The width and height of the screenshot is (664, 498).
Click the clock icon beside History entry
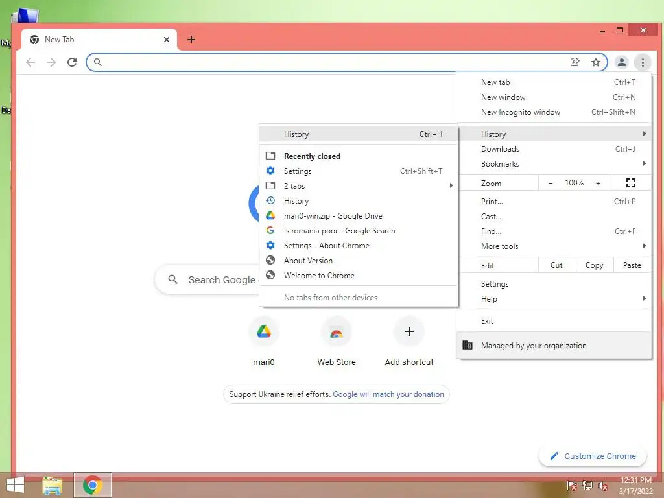[x=270, y=201]
